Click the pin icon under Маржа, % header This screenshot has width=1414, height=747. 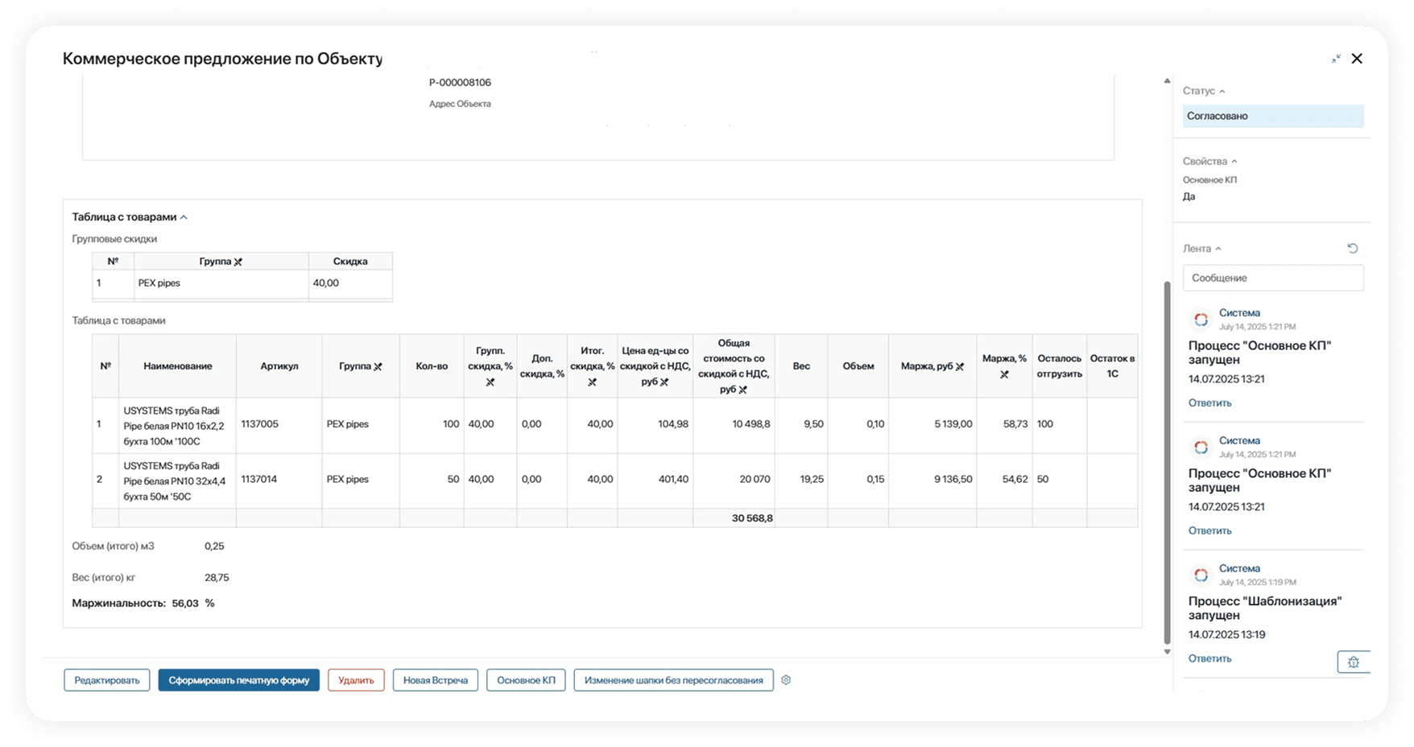pyautogui.click(x=1004, y=374)
